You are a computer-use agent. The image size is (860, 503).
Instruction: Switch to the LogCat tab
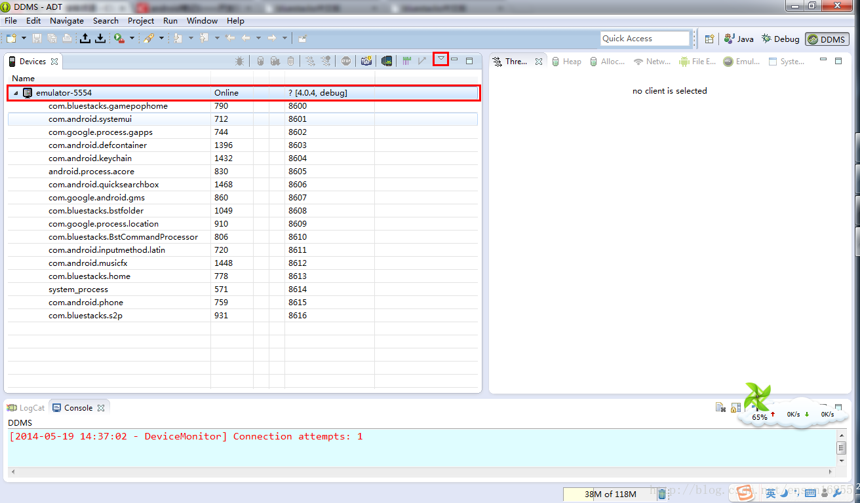click(x=26, y=408)
